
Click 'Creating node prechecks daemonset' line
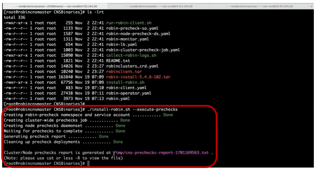[x=64, y=126]
